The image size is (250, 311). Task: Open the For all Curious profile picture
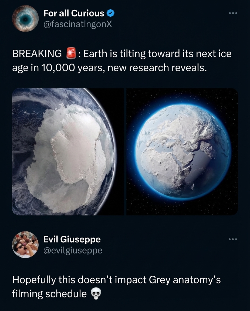25,18
